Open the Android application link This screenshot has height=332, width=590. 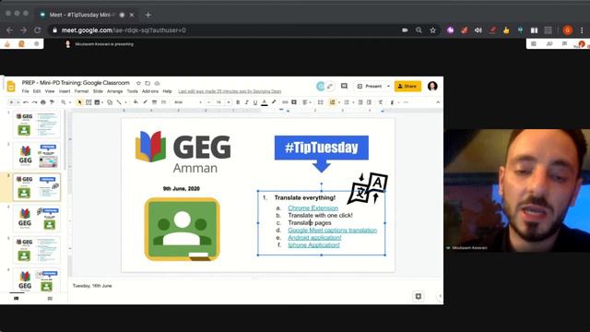point(314,238)
